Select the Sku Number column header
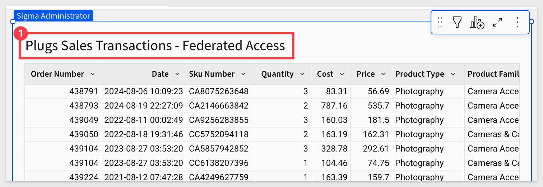This screenshot has height=187, width=543. point(220,74)
